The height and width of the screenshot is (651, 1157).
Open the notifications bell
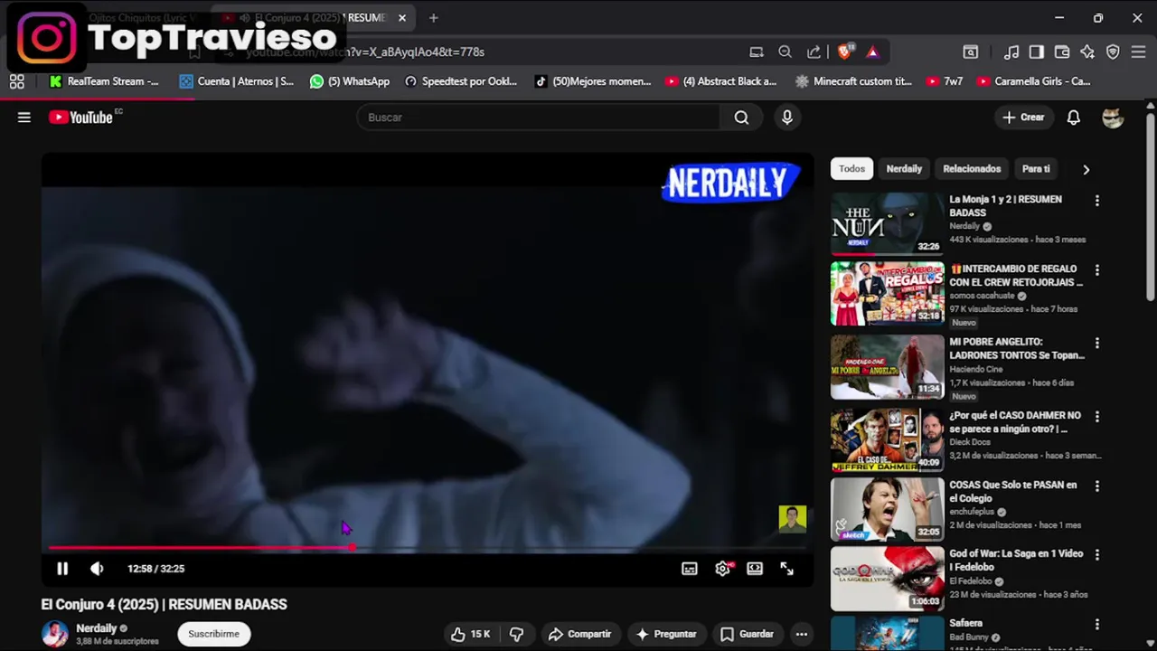click(x=1074, y=118)
